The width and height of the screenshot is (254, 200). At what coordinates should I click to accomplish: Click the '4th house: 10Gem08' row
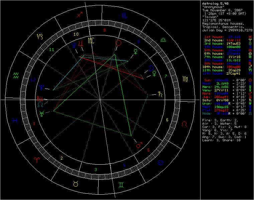(x=228, y=47)
